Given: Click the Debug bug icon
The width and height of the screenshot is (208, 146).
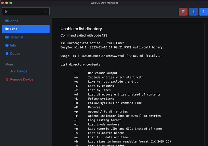Looking at the screenshot, I should [7, 54].
